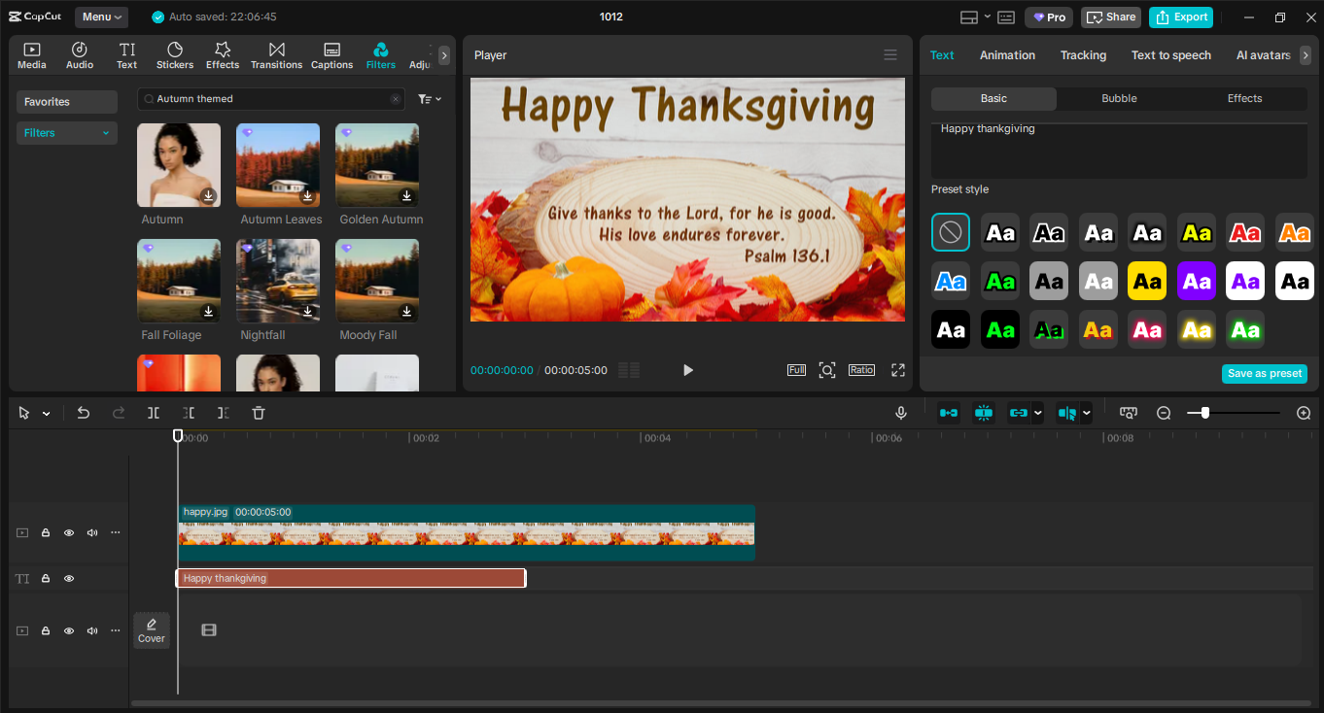Open the Menu dropdown at top left
This screenshot has height=713, width=1324.
101,17
